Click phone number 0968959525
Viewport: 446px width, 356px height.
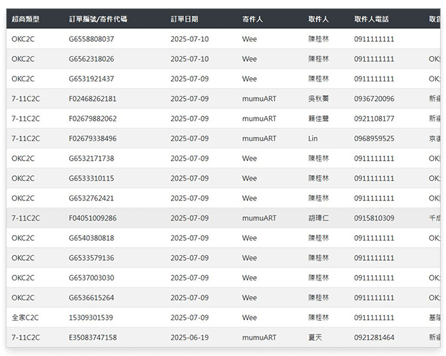pos(374,138)
